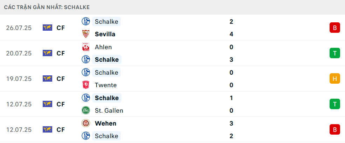Click red B badge for Wehen match
The width and height of the screenshot is (345, 143).
click(334, 129)
